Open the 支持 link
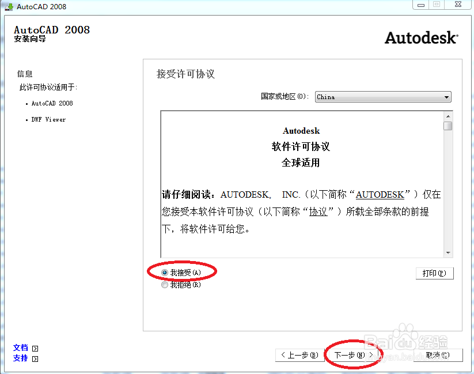Screen dimensions: 474x374 (x=21, y=358)
